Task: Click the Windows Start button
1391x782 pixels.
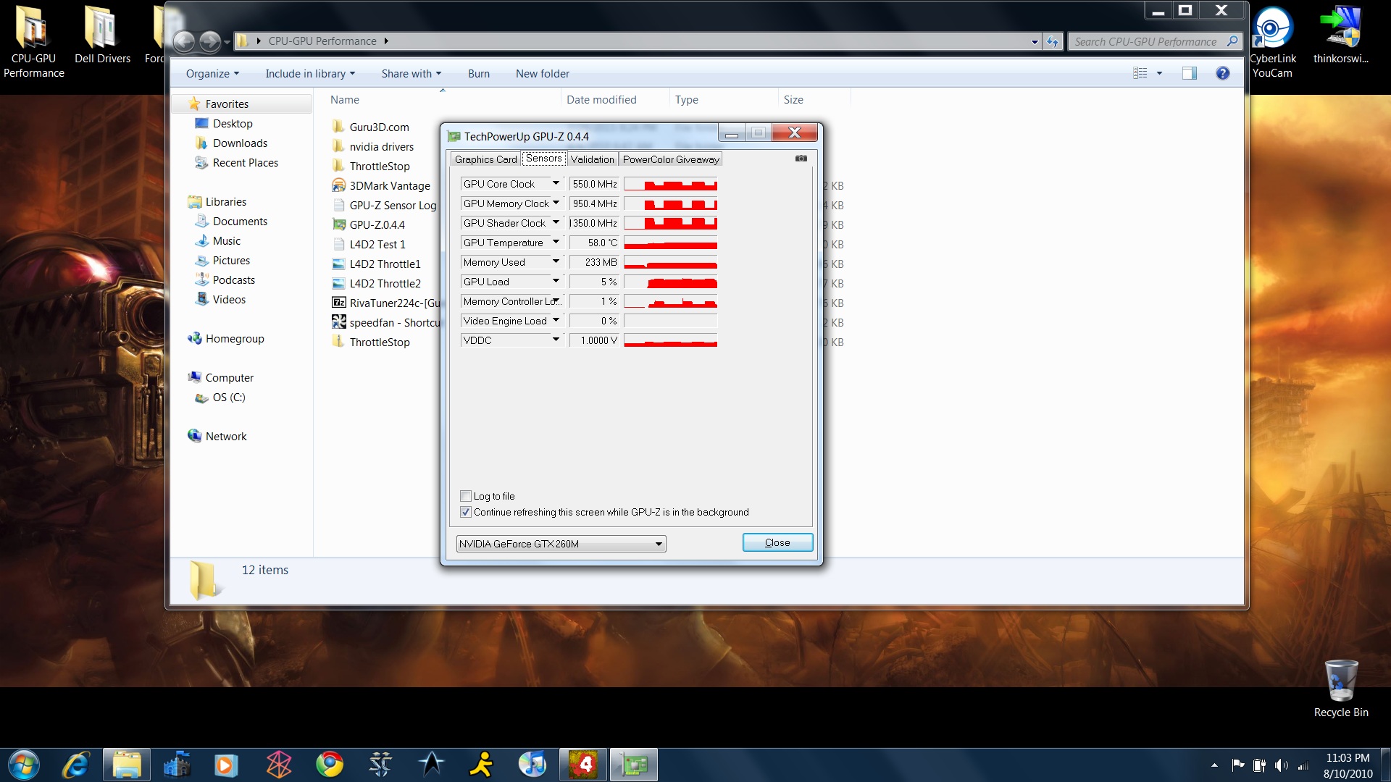Action: [x=24, y=765]
